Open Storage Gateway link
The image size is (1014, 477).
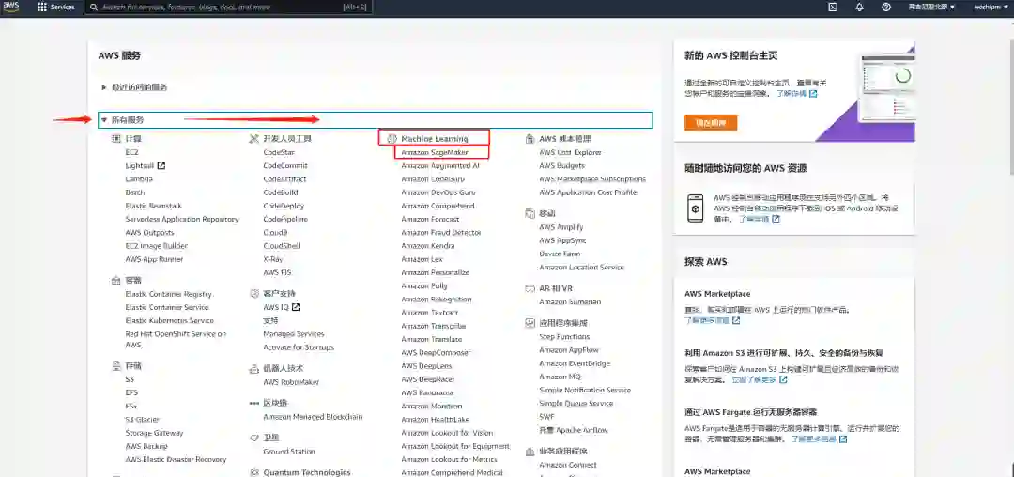155,433
